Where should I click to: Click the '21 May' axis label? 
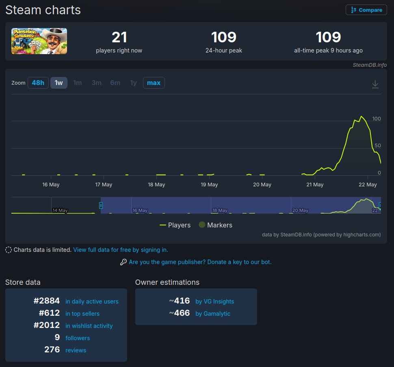[x=315, y=184]
